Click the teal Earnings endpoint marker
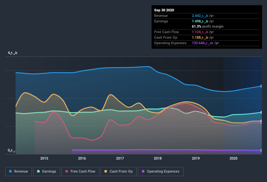Screen dimensions: 267x182 pos(261,112)
